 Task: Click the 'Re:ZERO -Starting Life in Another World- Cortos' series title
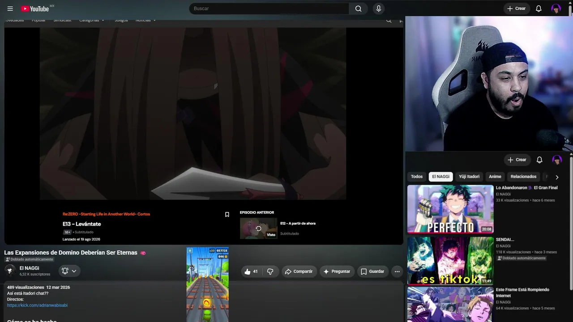[x=106, y=214]
